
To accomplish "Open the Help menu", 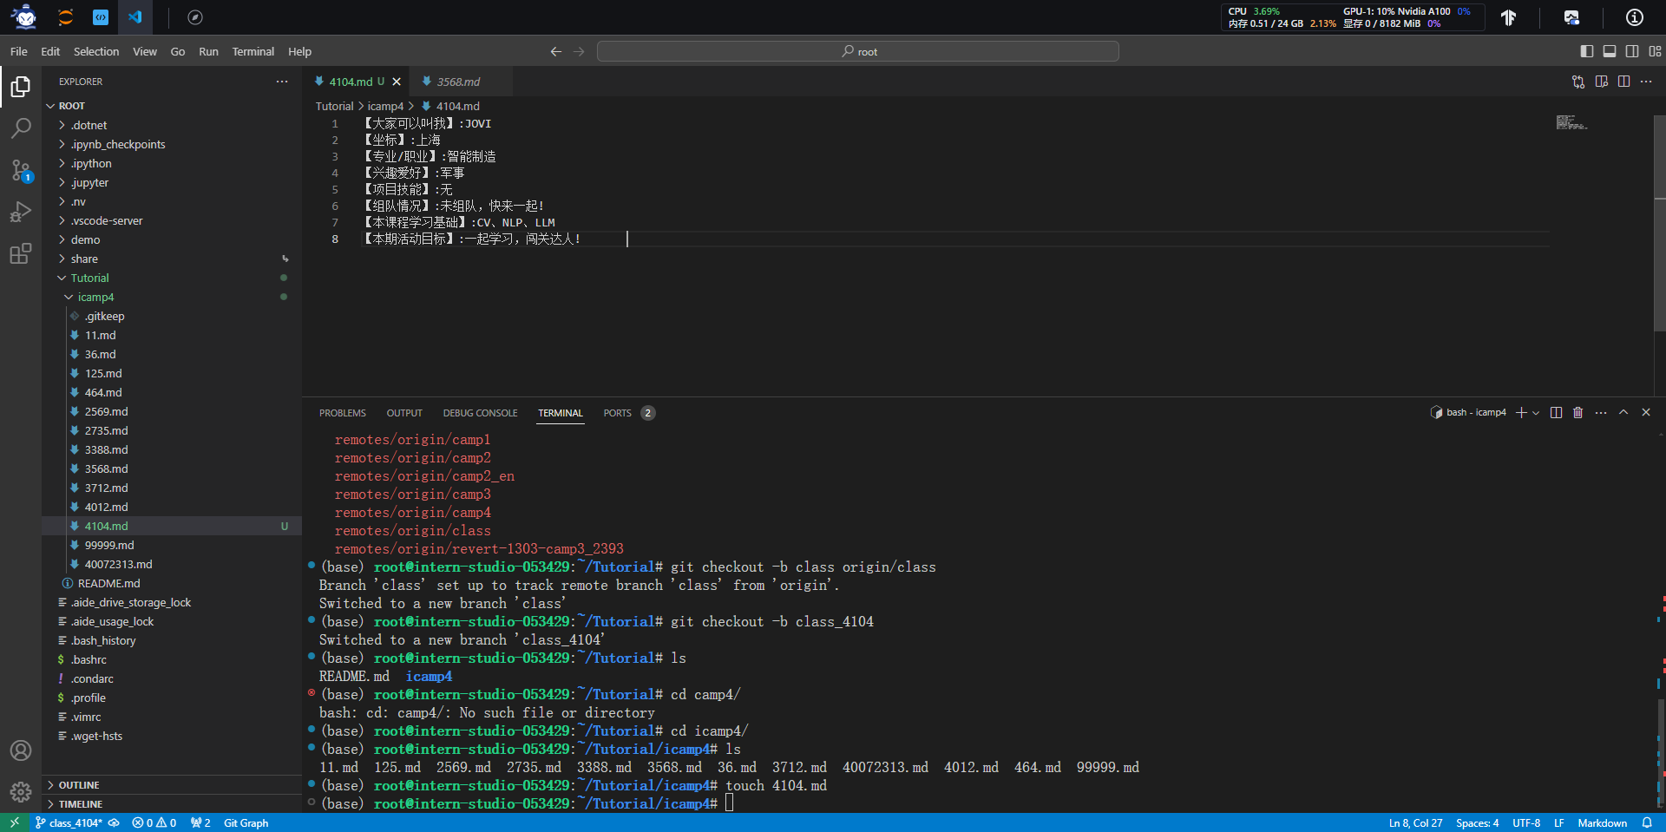I will (299, 52).
